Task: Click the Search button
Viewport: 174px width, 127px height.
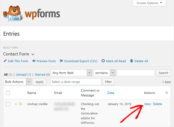Action: 163,73
